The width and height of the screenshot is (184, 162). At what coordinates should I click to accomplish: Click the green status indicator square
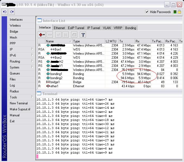pyautogui.click(x=175, y=12)
